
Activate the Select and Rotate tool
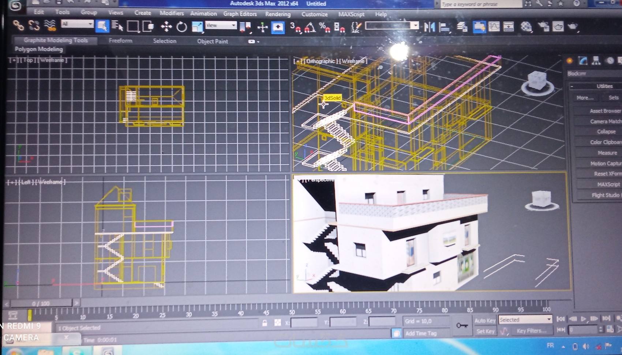tap(182, 26)
